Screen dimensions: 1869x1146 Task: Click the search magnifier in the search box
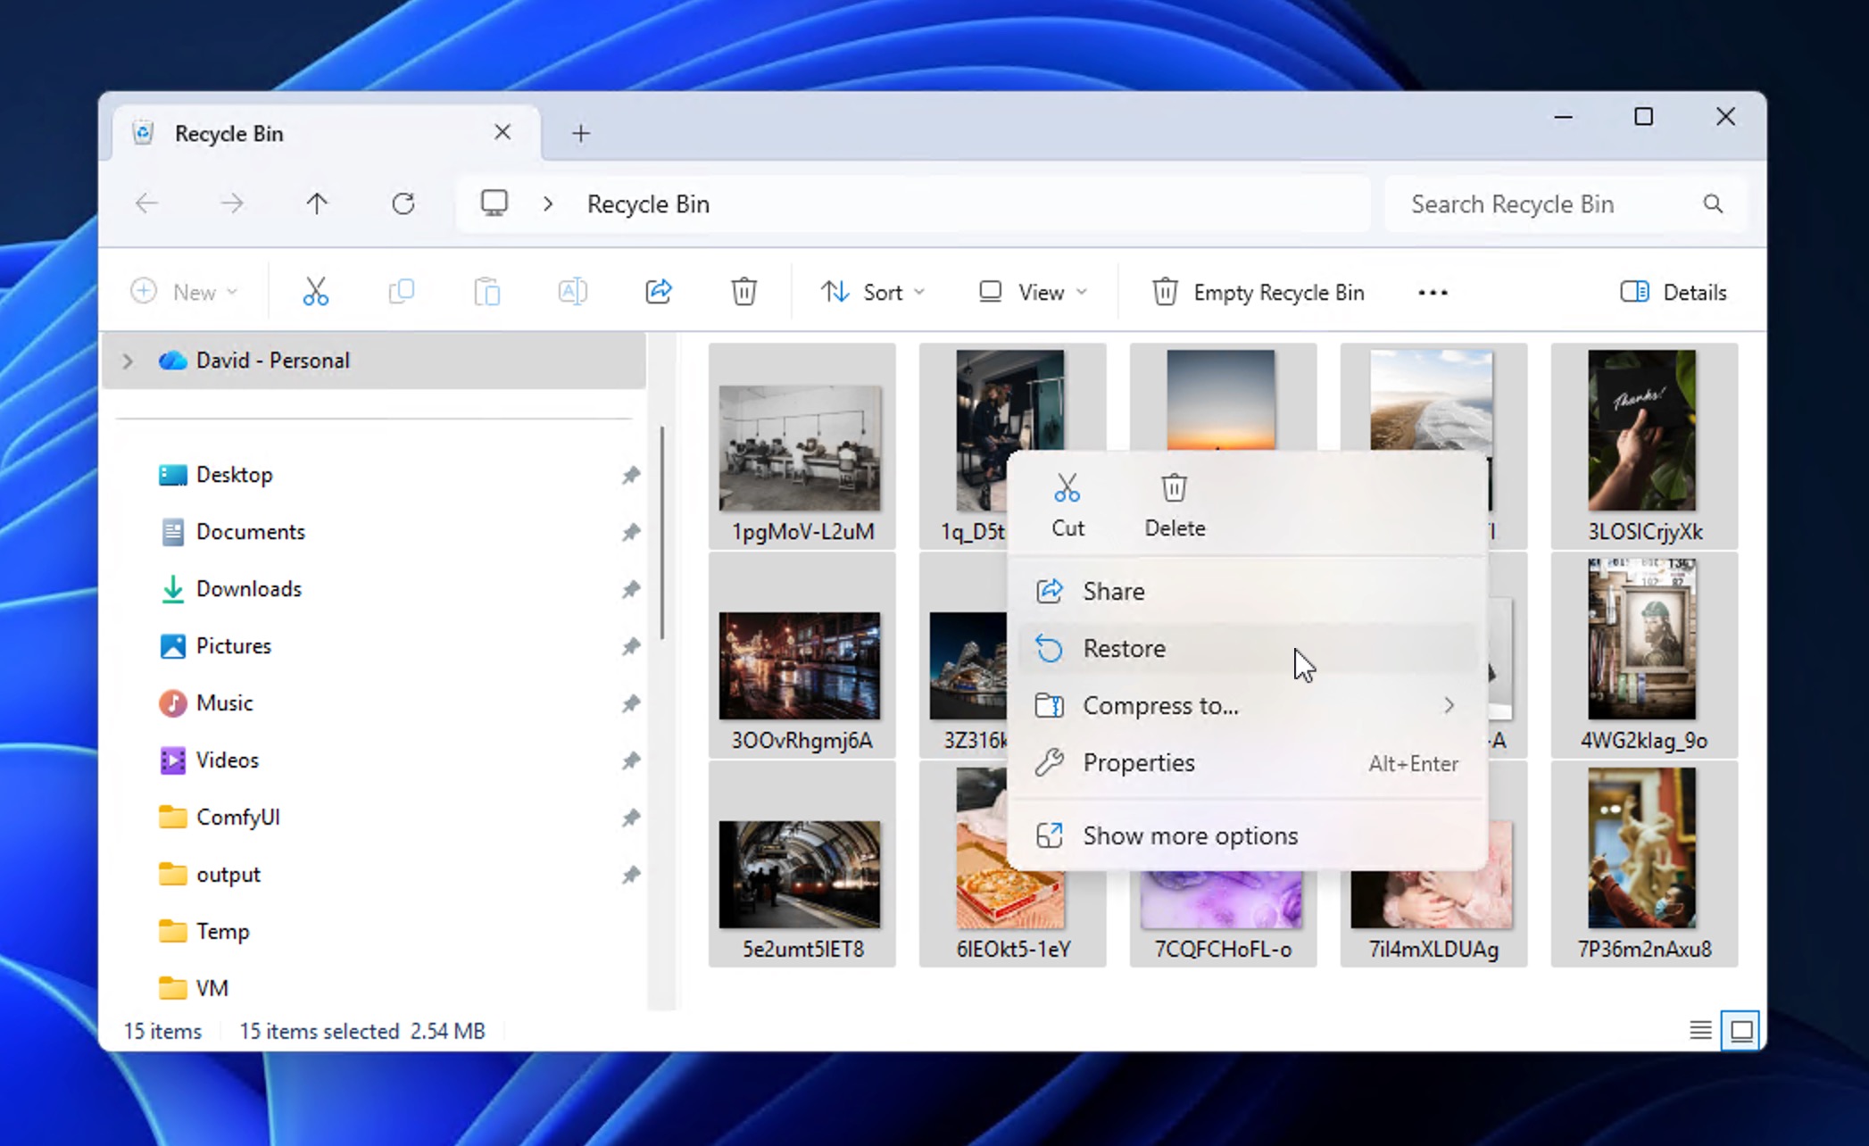[x=1713, y=203]
